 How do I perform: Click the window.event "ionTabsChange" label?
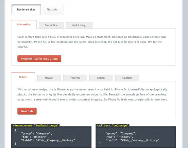[x=36, y=125]
